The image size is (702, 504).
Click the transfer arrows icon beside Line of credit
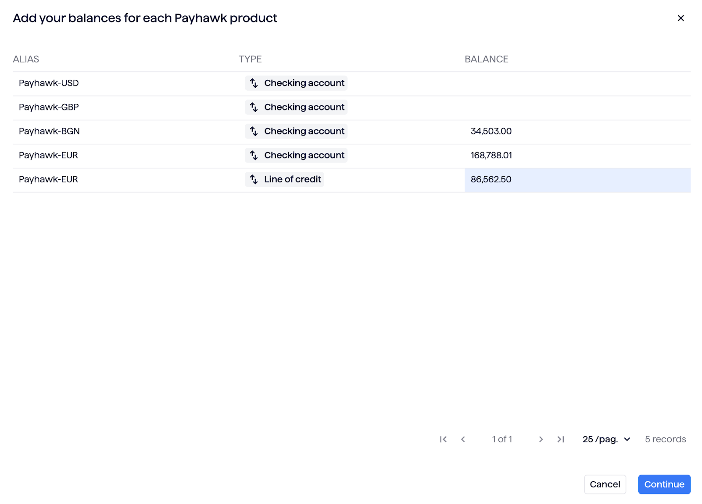(254, 179)
